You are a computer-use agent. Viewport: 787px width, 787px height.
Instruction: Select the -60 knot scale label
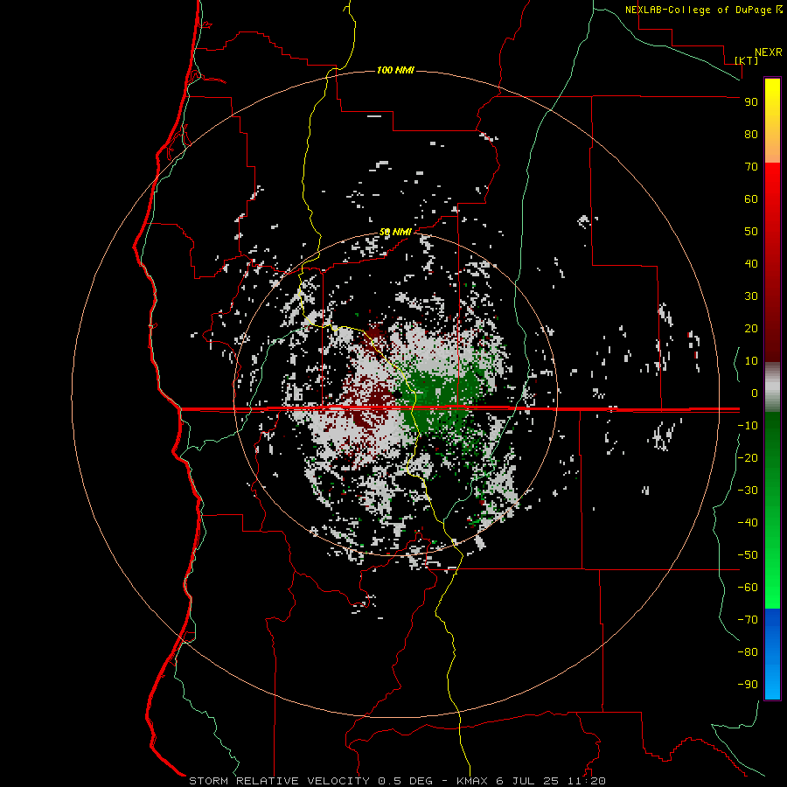click(x=748, y=588)
